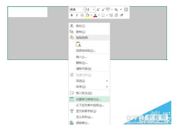
Task: Click the decrease font size icon
Action: tap(103, 10)
